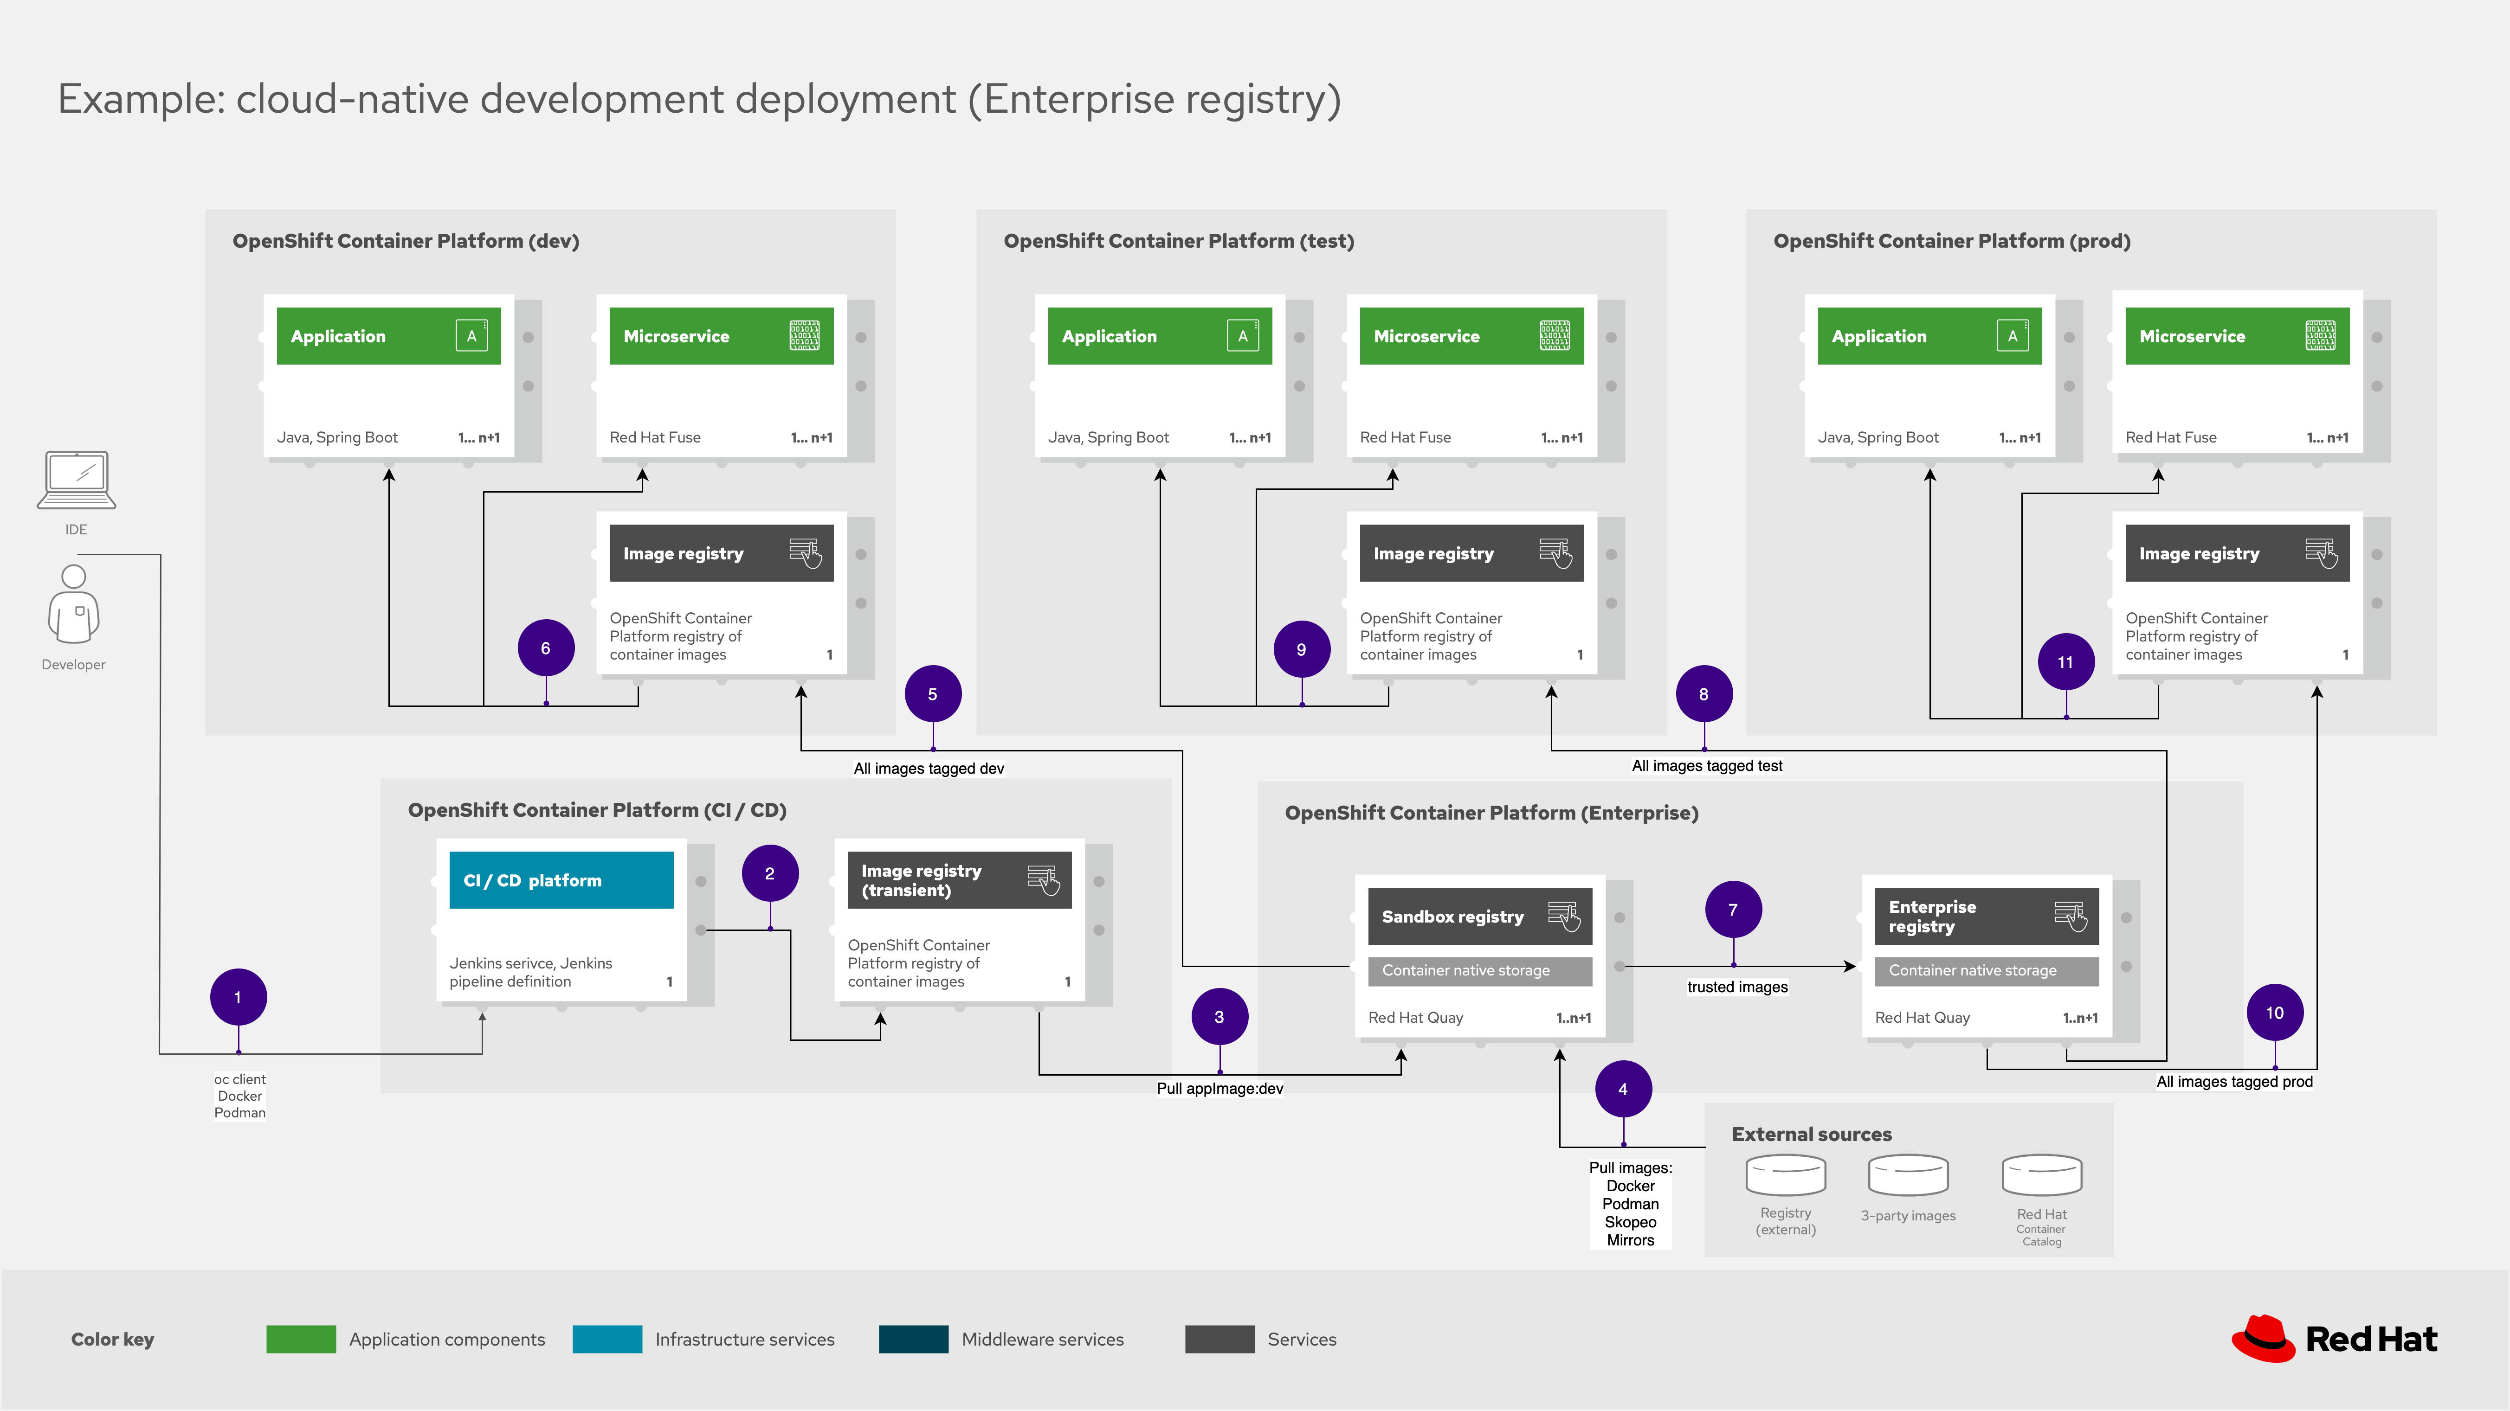The image size is (2510, 1411).
Task: Click the A icon on prod Application
Action: pyautogui.click(x=2012, y=336)
